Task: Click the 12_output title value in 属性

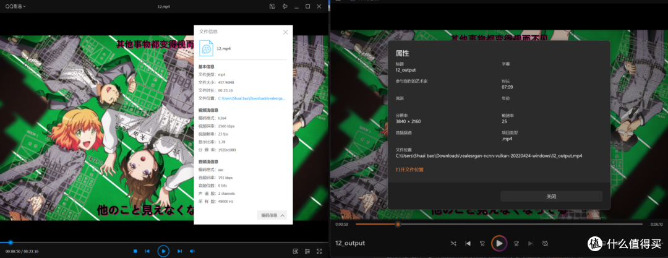Action: (x=406, y=70)
